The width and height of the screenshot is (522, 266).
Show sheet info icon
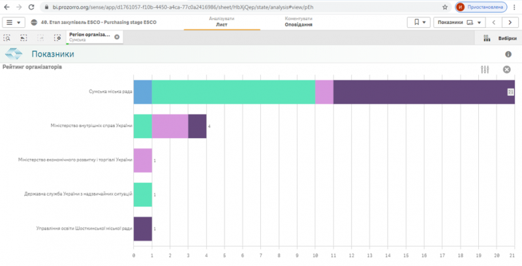508,54
